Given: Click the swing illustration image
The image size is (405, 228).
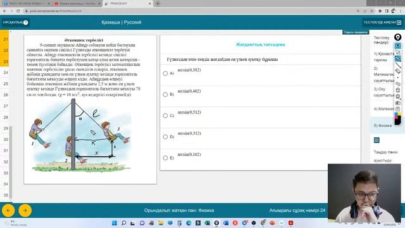Looking at the screenshot, I should 81,136.
